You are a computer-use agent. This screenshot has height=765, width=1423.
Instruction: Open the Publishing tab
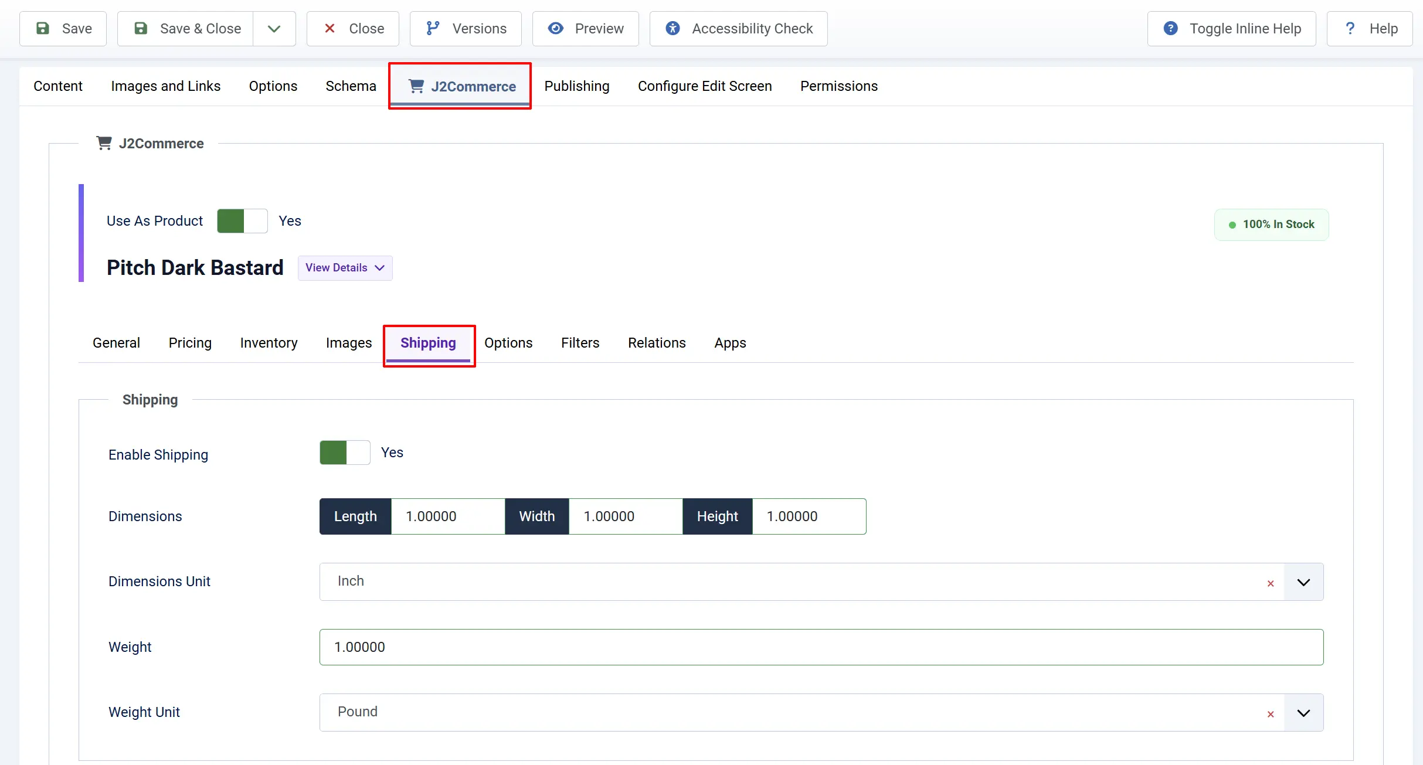point(577,86)
